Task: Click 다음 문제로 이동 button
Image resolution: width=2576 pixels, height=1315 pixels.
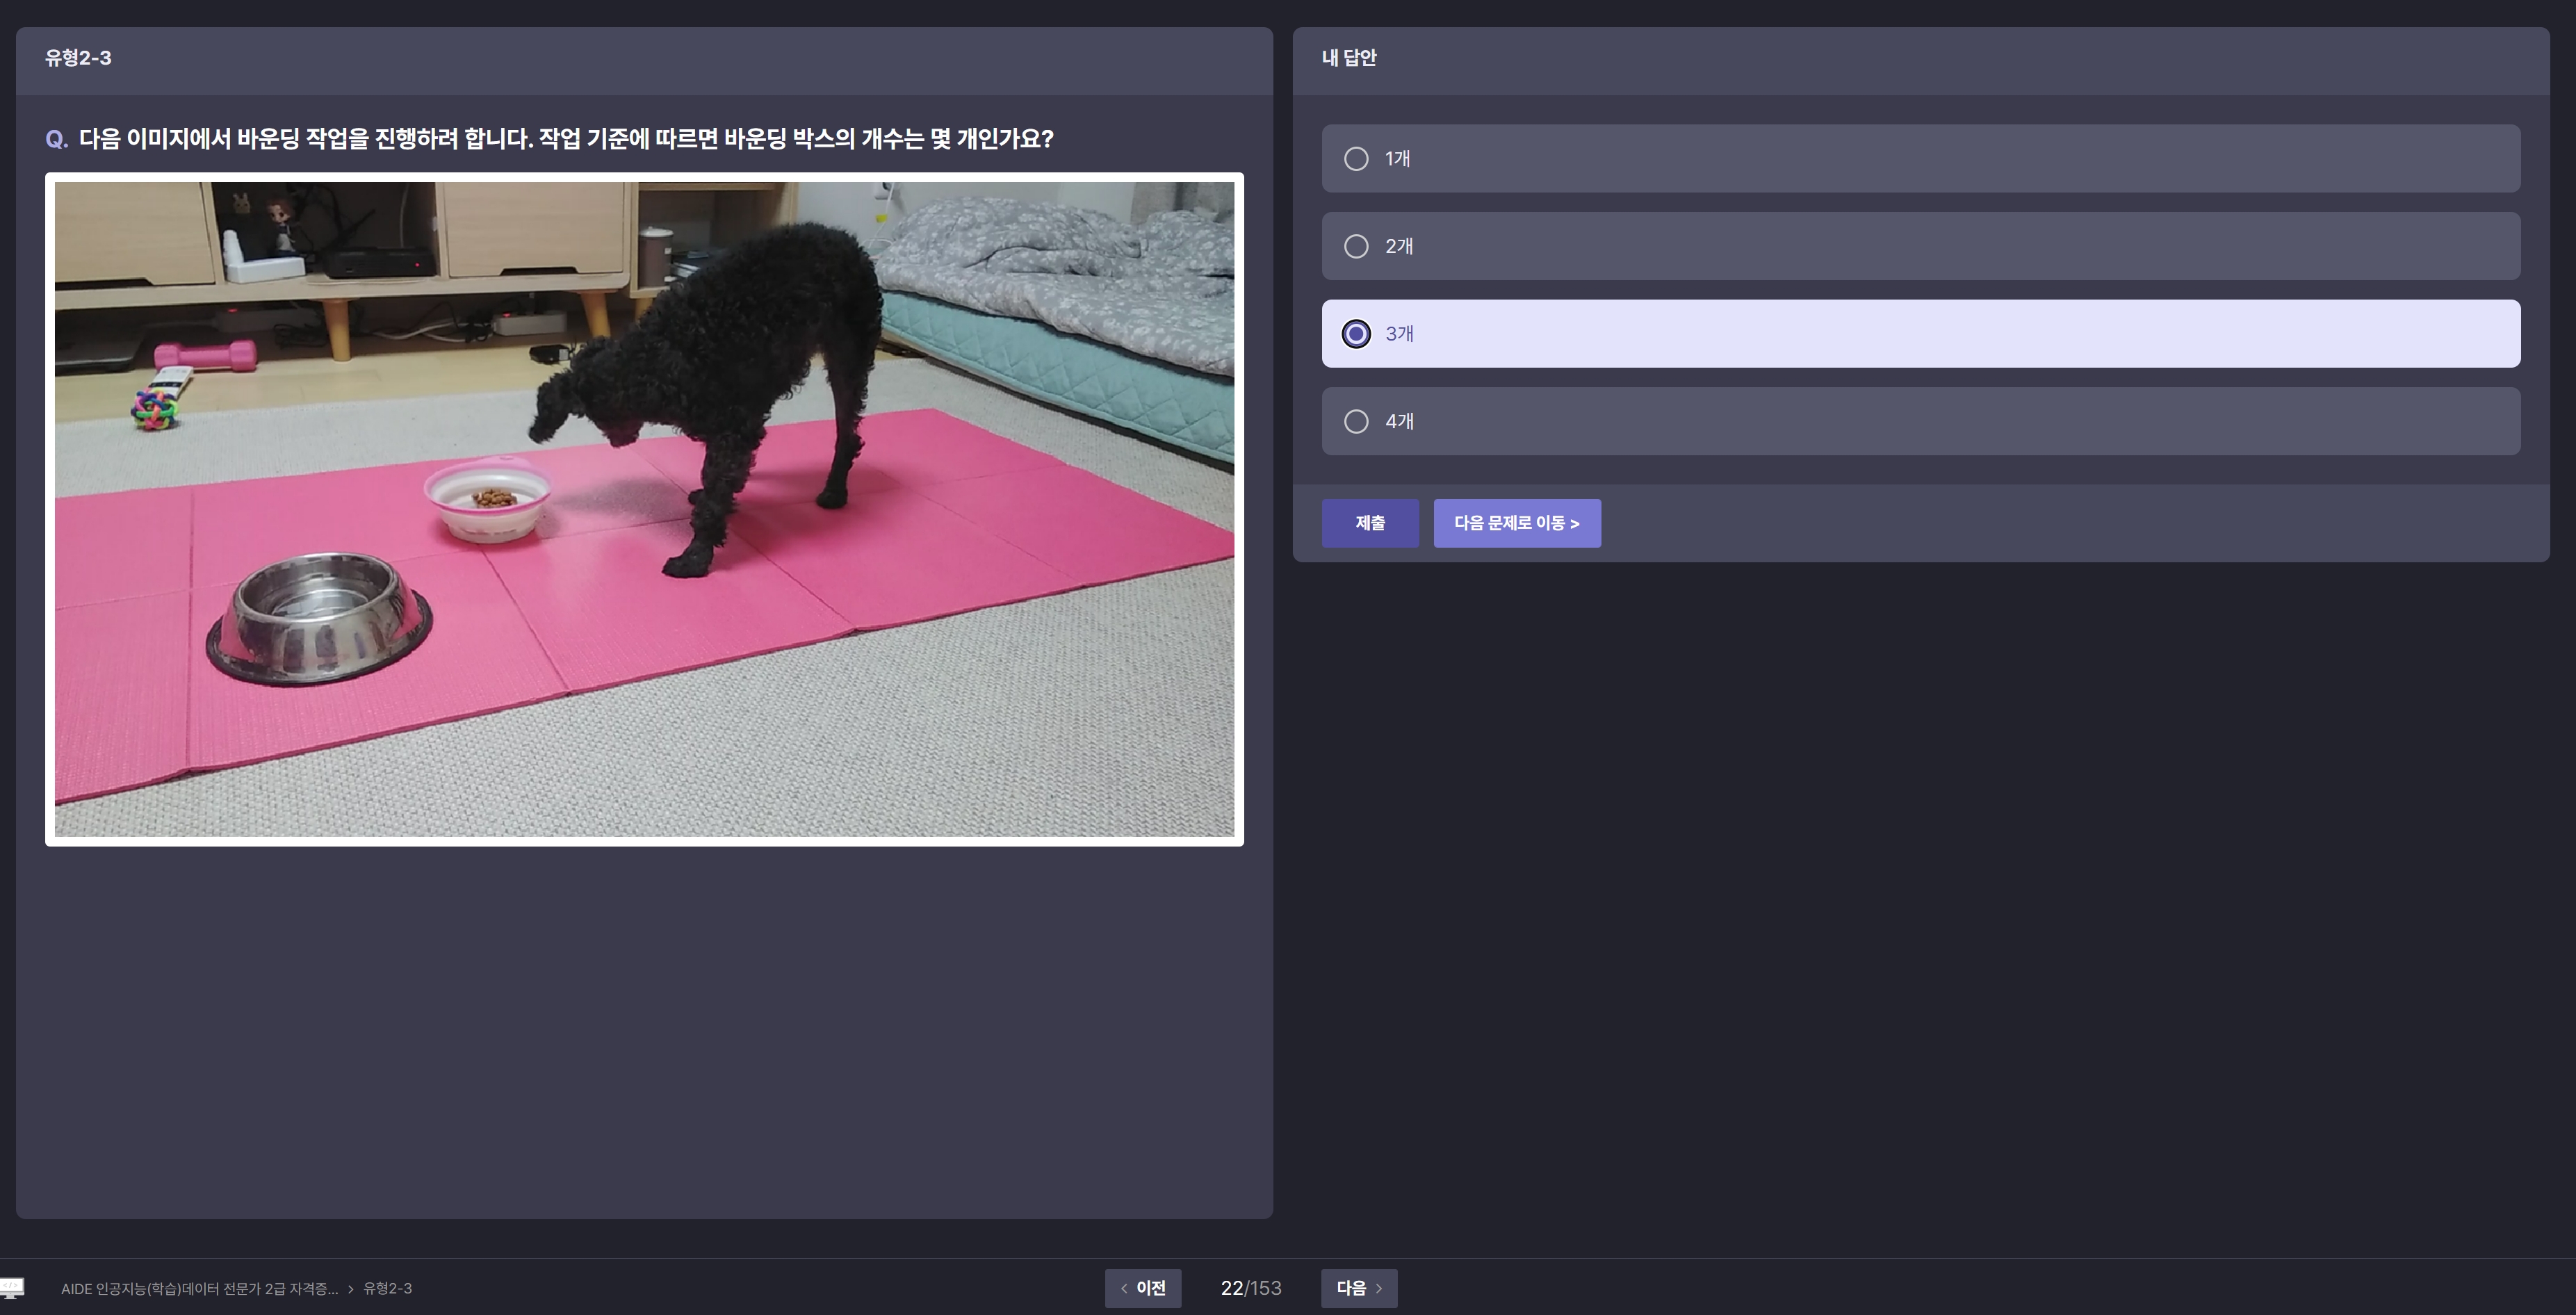Action: pyautogui.click(x=1516, y=523)
